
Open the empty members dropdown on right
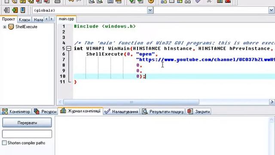[271, 10]
